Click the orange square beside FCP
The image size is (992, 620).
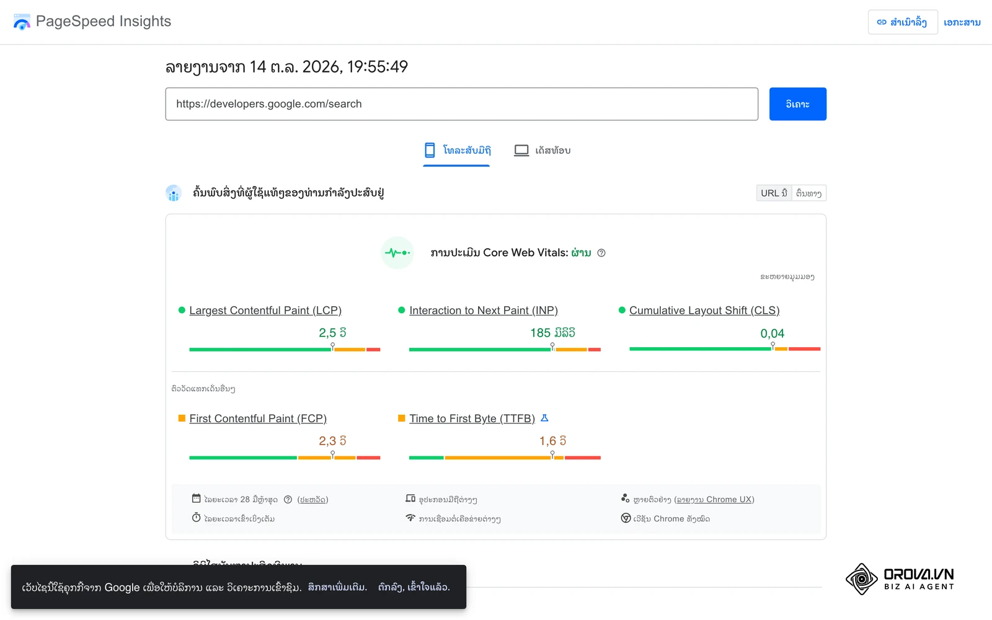coord(182,418)
